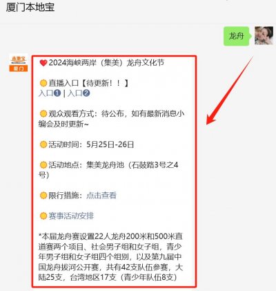Select the green 龙舟 message bubble

tap(237, 36)
